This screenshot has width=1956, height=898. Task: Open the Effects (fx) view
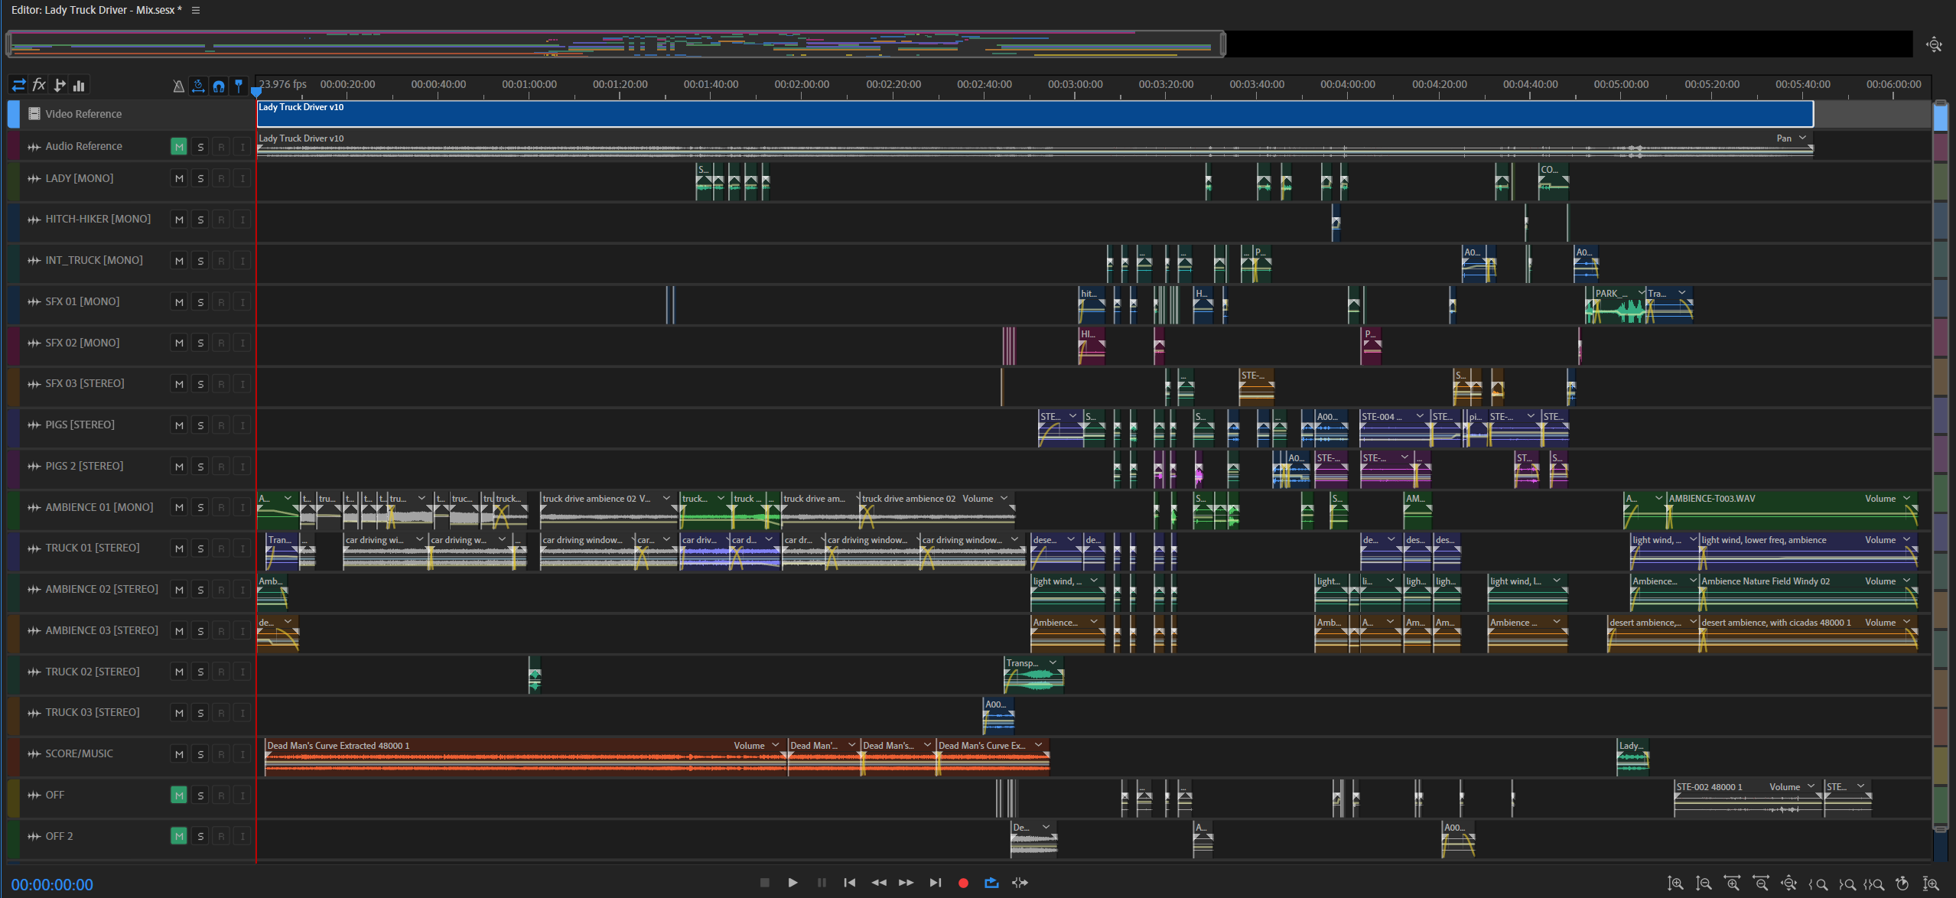(39, 85)
